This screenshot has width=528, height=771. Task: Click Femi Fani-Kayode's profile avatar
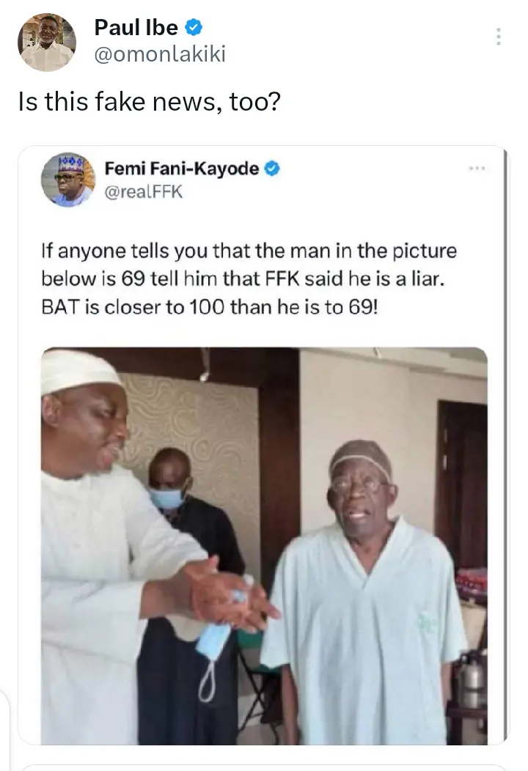click(x=67, y=180)
